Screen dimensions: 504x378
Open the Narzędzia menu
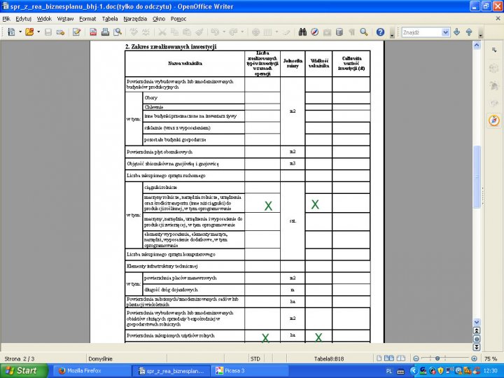[135, 18]
